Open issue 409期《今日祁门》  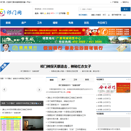coord(104,95)
